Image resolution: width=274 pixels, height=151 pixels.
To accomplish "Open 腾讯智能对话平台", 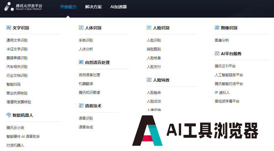I will 229,84.
